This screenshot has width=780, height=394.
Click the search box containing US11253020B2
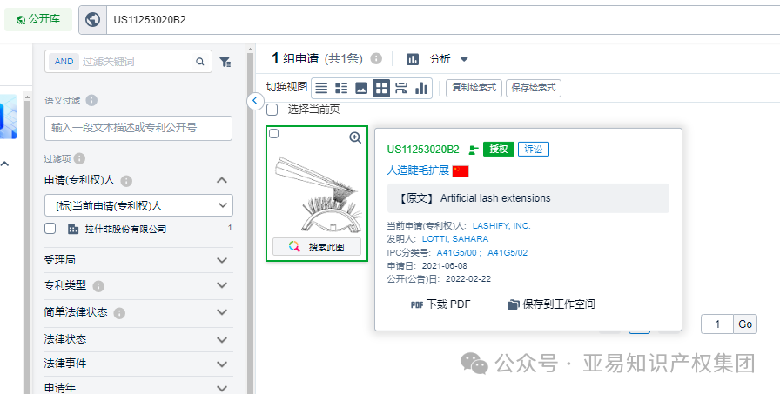(x=443, y=20)
